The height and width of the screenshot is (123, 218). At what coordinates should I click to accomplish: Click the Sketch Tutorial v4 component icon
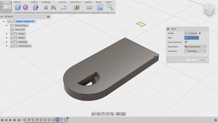[13, 21]
